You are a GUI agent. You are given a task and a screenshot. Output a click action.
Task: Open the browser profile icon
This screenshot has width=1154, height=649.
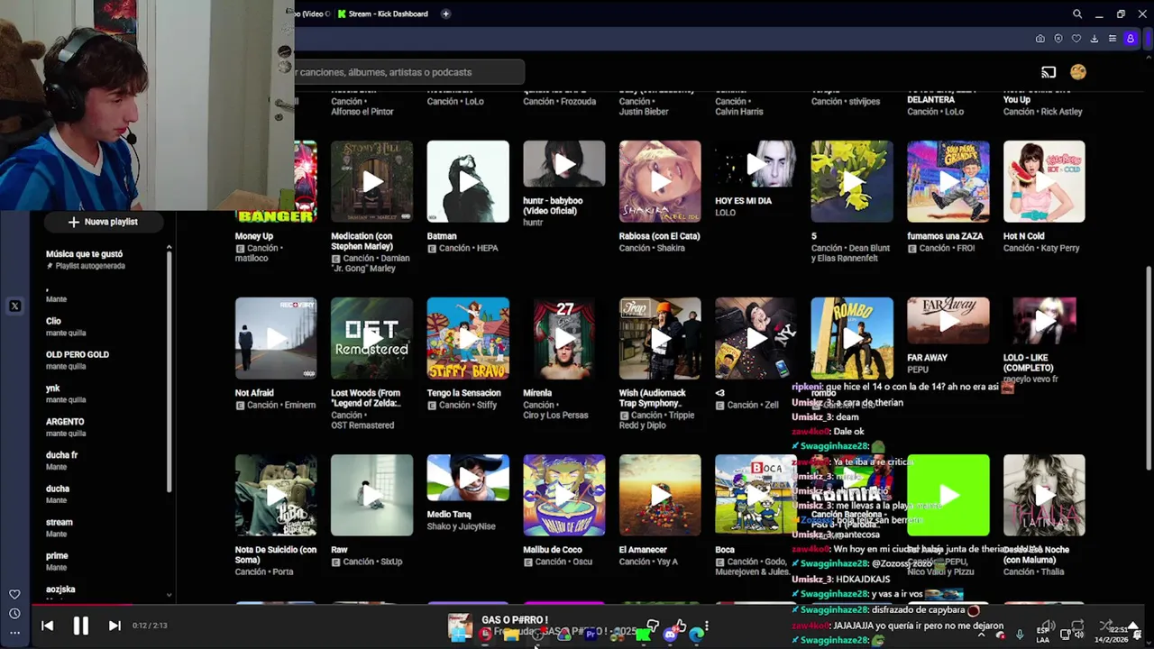1131,39
